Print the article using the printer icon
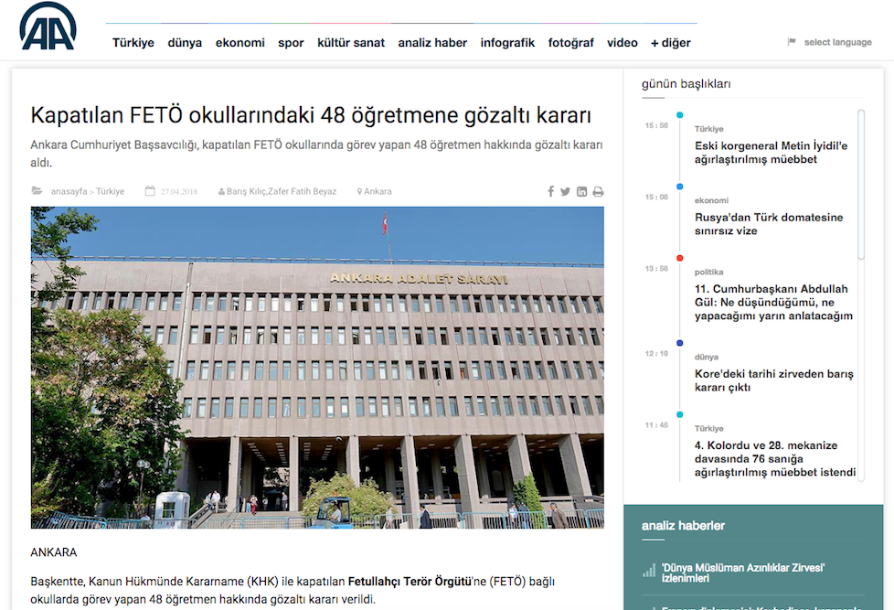 point(598,192)
